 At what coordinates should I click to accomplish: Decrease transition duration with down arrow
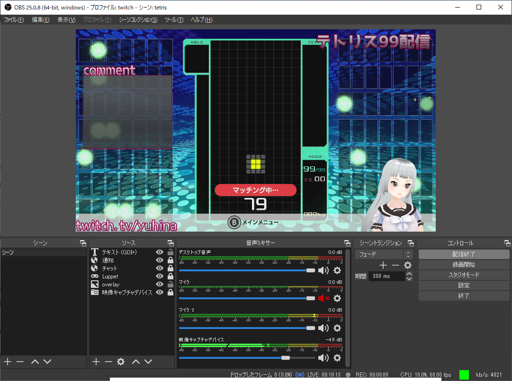(x=409, y=279)
